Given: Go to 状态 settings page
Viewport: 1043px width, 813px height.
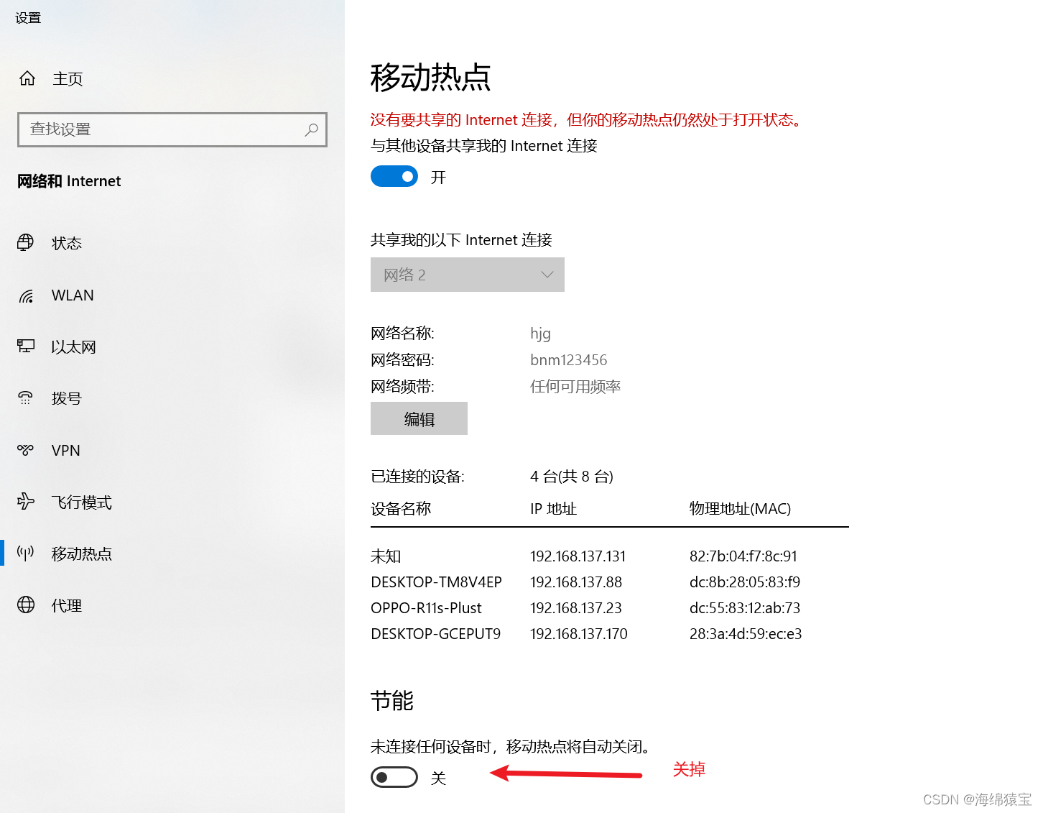Looking at the screenshot, I should point(67,243).
